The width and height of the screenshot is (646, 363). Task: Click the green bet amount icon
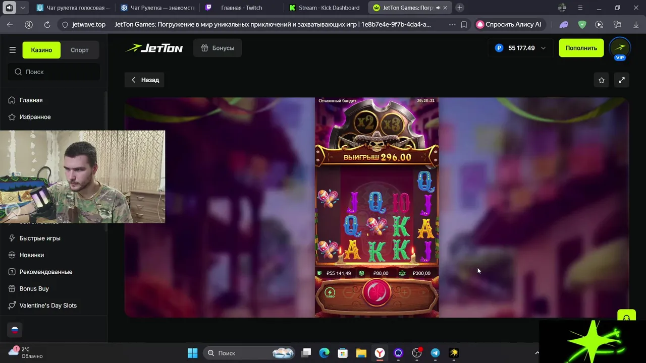pyautogui.click(x=361, y=273)
